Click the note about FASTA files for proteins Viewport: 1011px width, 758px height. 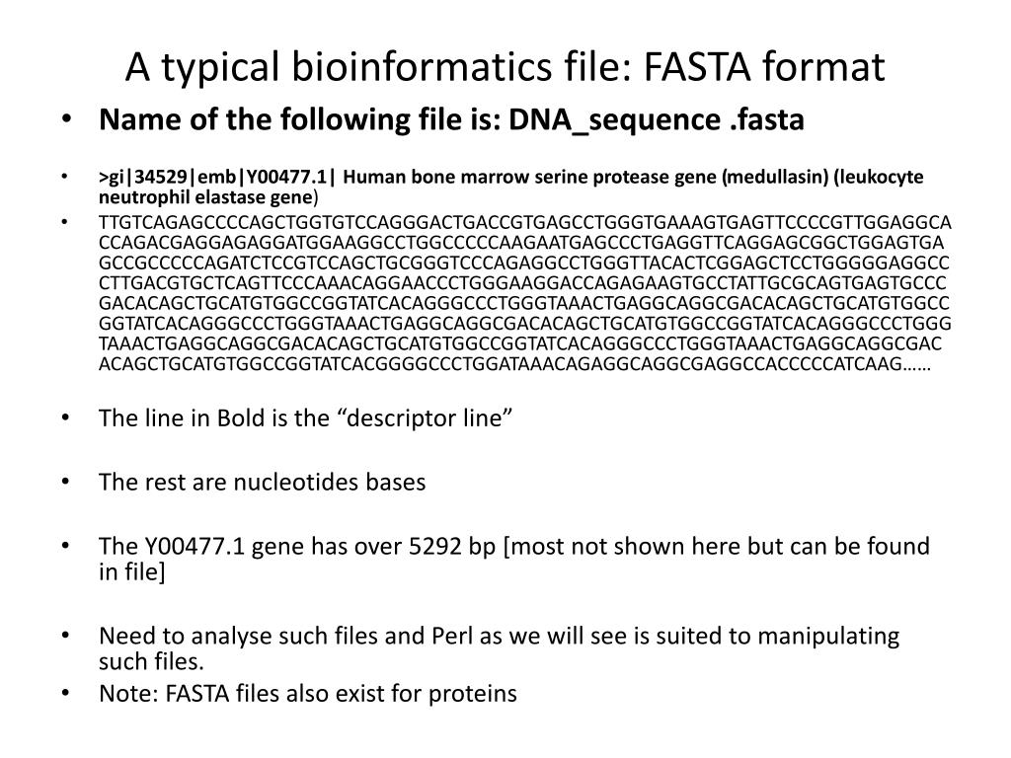click(308, 694)
